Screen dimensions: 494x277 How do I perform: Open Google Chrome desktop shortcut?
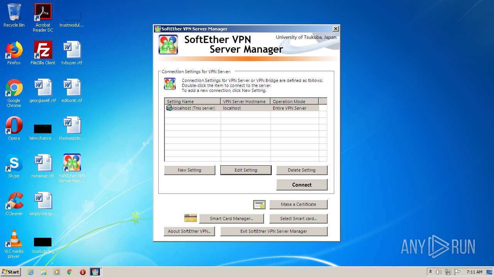click(x=14, y=93)
